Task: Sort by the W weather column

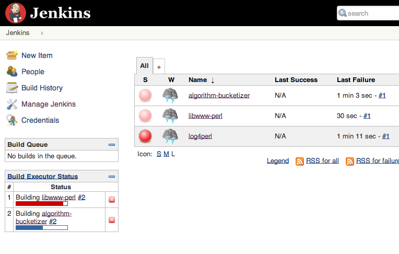Action: 171,80
